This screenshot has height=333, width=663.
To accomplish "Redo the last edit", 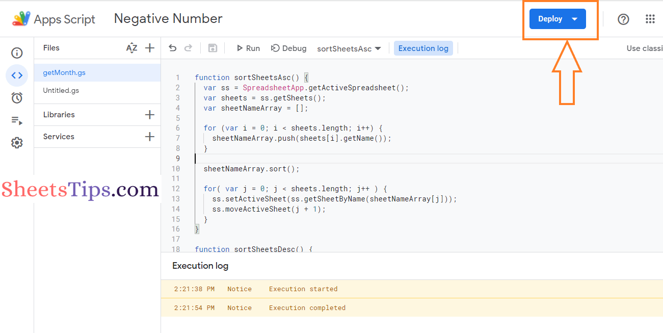I will click(x=188, y=48).
